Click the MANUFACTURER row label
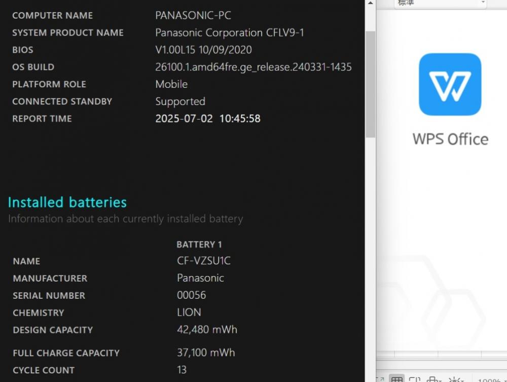 [x=50, y=278]
